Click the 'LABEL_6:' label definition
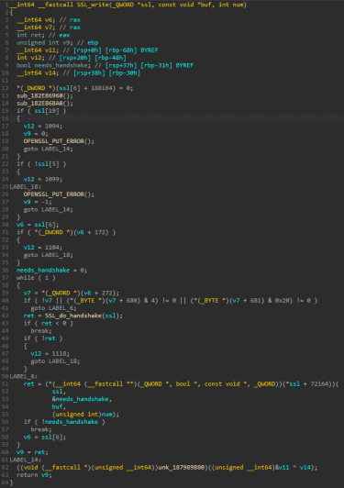Viewport: 344px width, 488px height. (23, 377)
